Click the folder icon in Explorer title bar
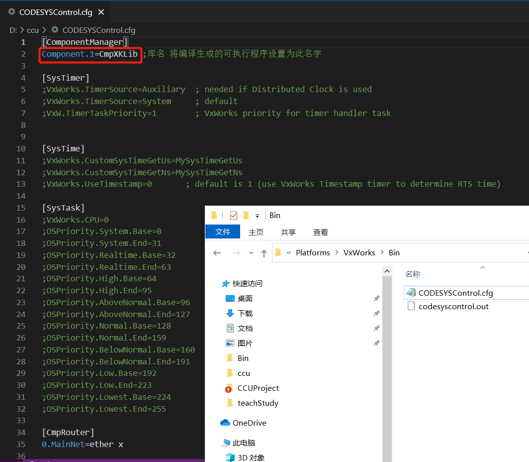The height and width of the screenshot is (462, 529). pyautogui.click(x=214, y=215)
